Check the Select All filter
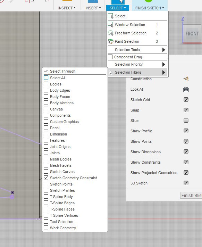 (x=46, y=78)
